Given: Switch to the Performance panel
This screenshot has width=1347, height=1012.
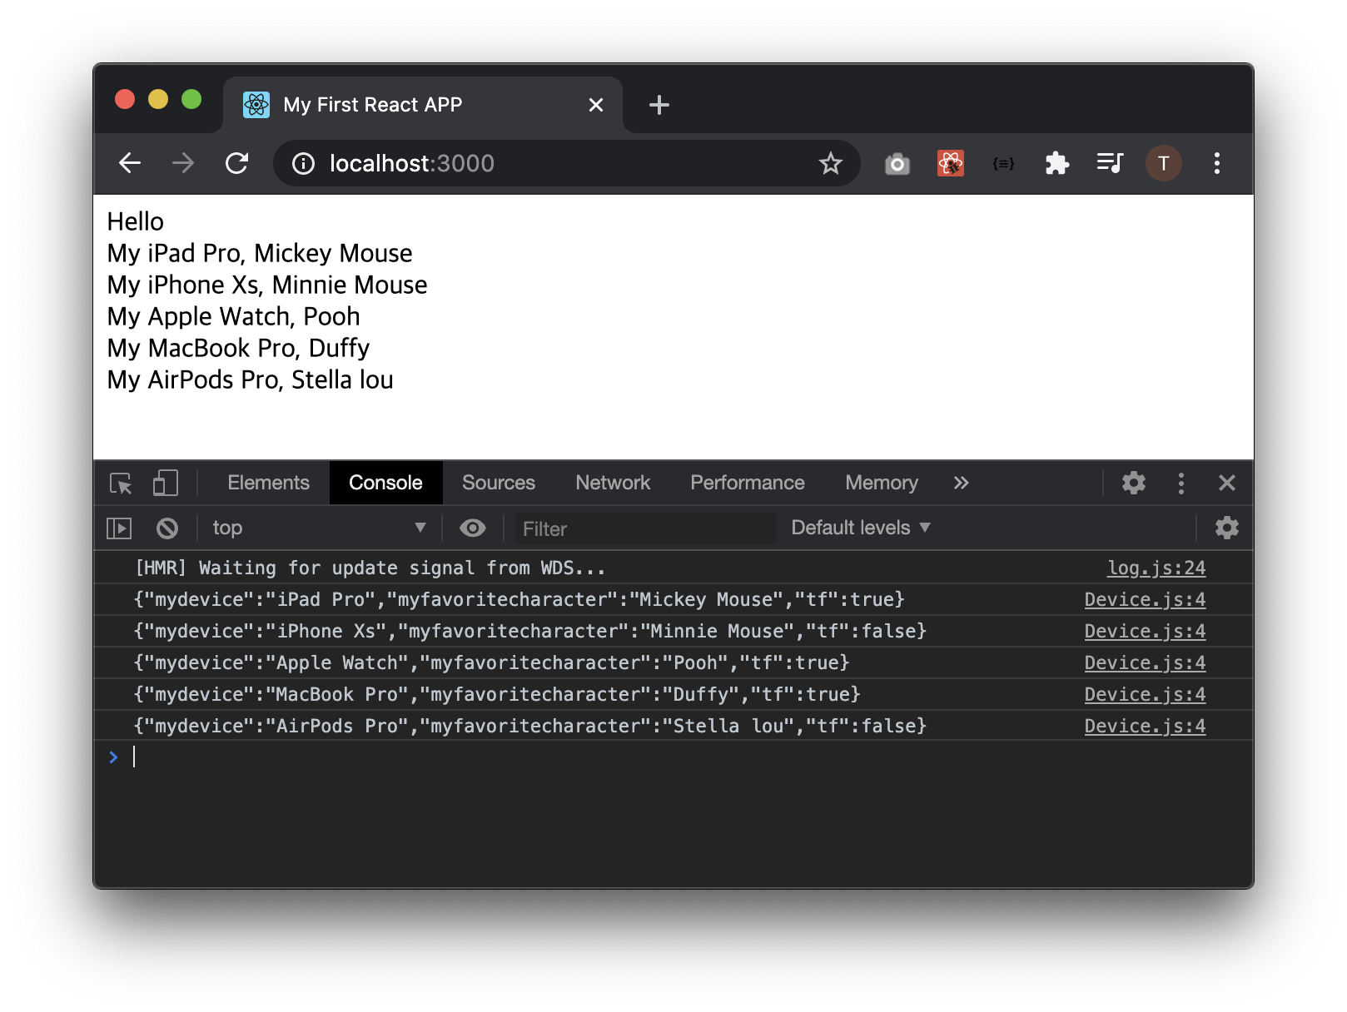Looking at the screenshot, I should 748,483.
